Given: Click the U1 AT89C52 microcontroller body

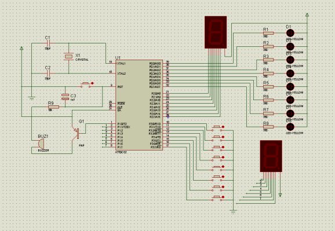Looking at the screenshot, I should pos(139,105).
